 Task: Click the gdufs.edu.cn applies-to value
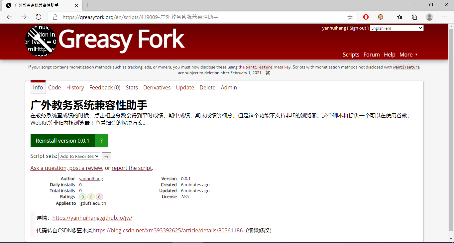click(x=93, y=203)
